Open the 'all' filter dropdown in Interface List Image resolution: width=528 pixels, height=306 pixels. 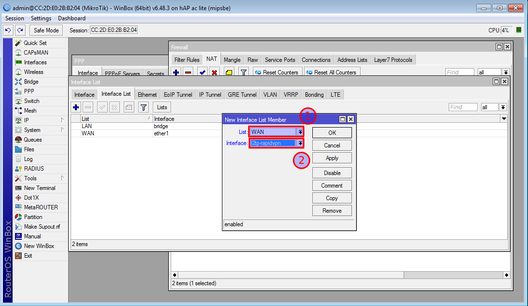click(503, 107)
